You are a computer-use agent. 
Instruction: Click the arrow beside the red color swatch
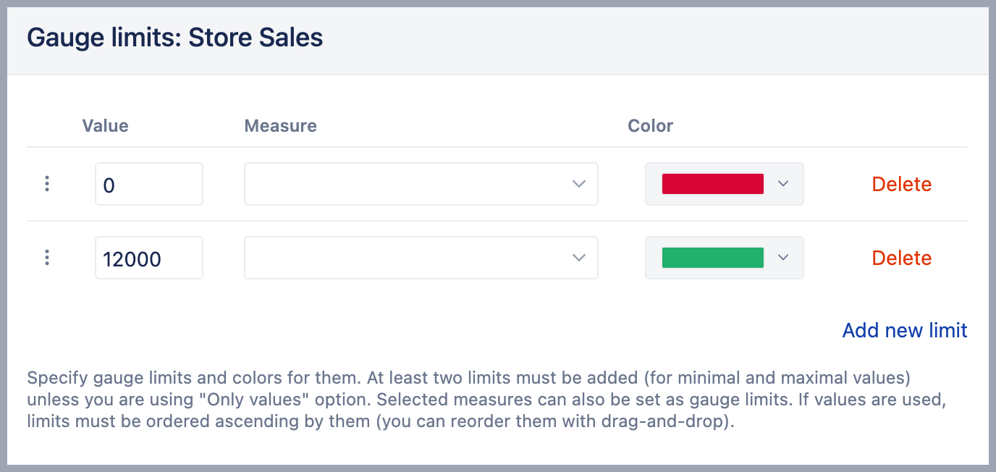click(x=782, y=184)
